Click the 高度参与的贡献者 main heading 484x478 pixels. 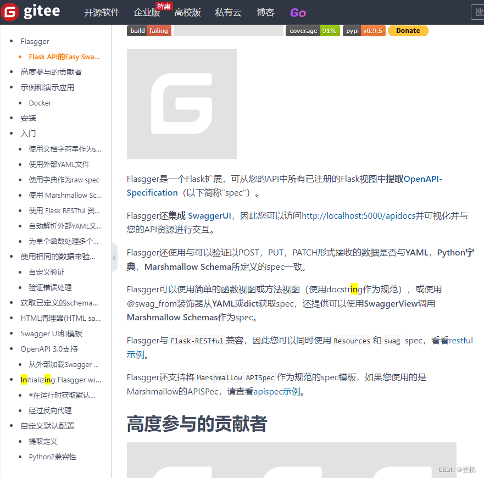pos(197,424)
